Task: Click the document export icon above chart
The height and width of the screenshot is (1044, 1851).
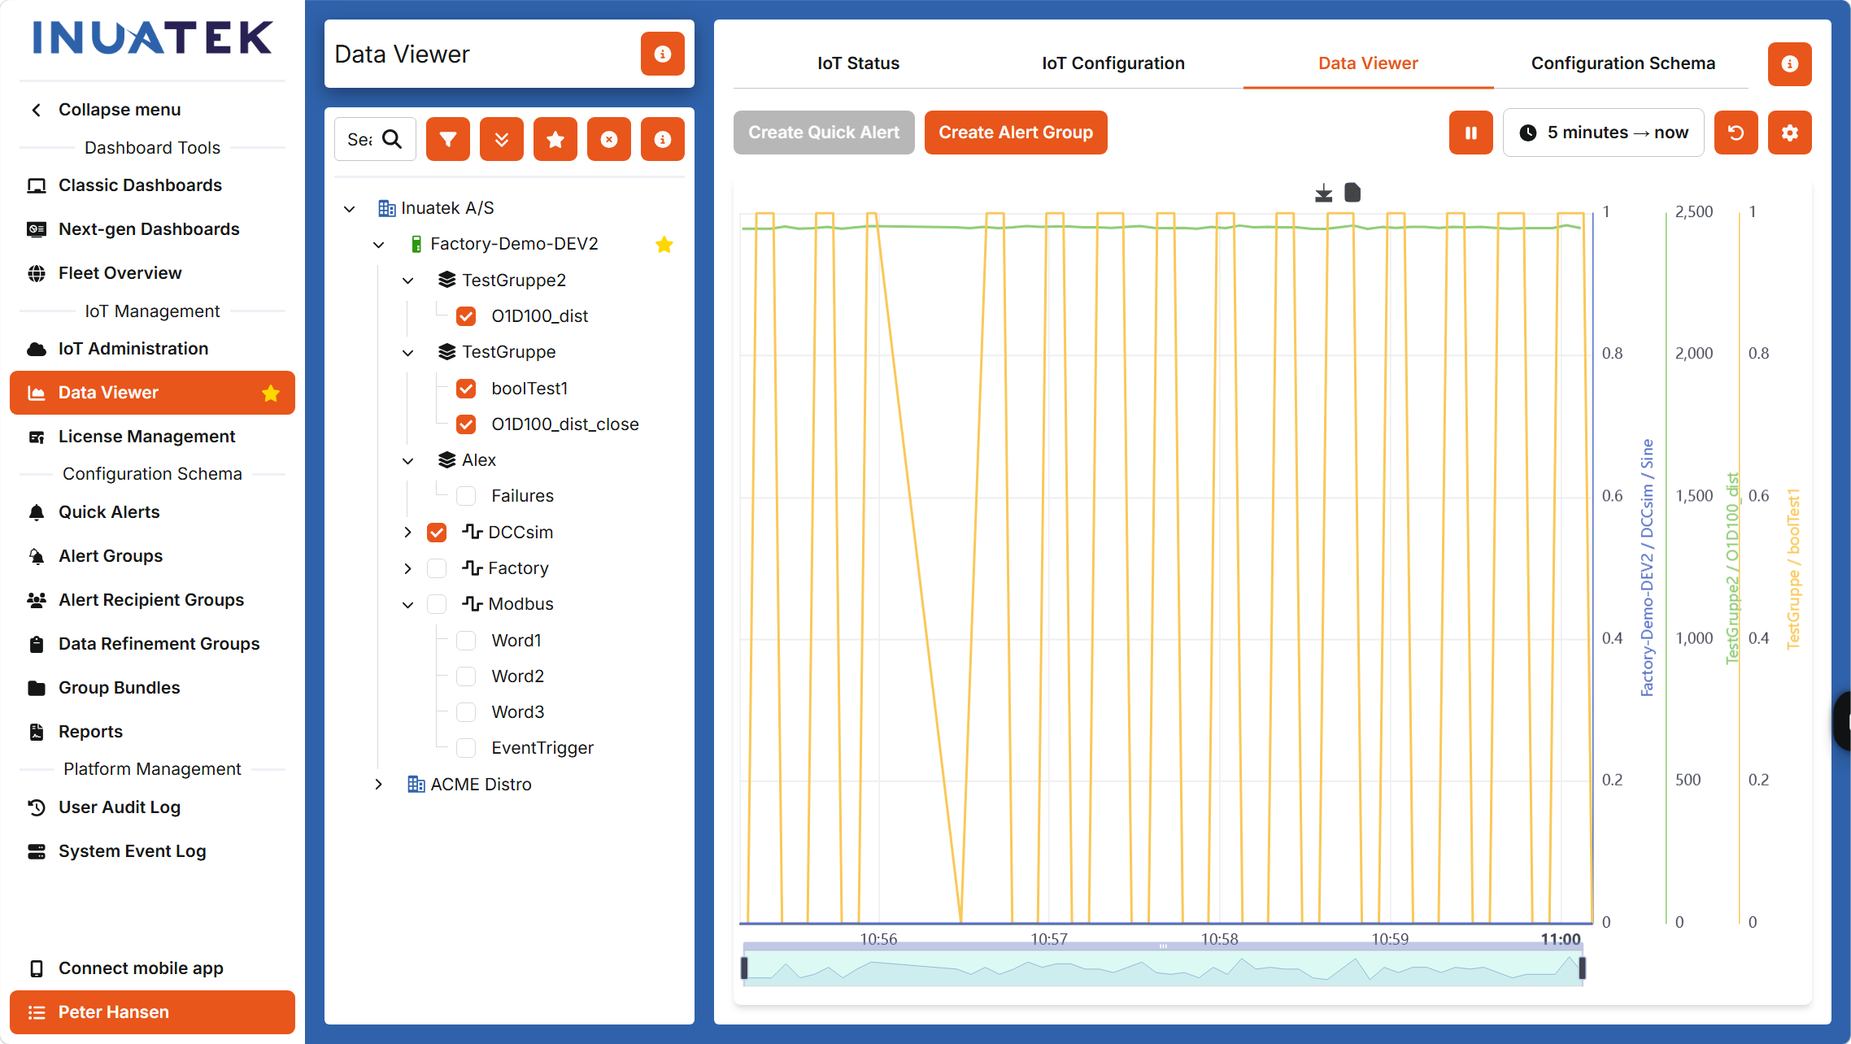Action: [x=1352, y=193]
